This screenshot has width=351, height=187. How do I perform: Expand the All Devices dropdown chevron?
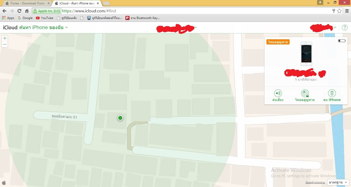[x=196, y=27]
